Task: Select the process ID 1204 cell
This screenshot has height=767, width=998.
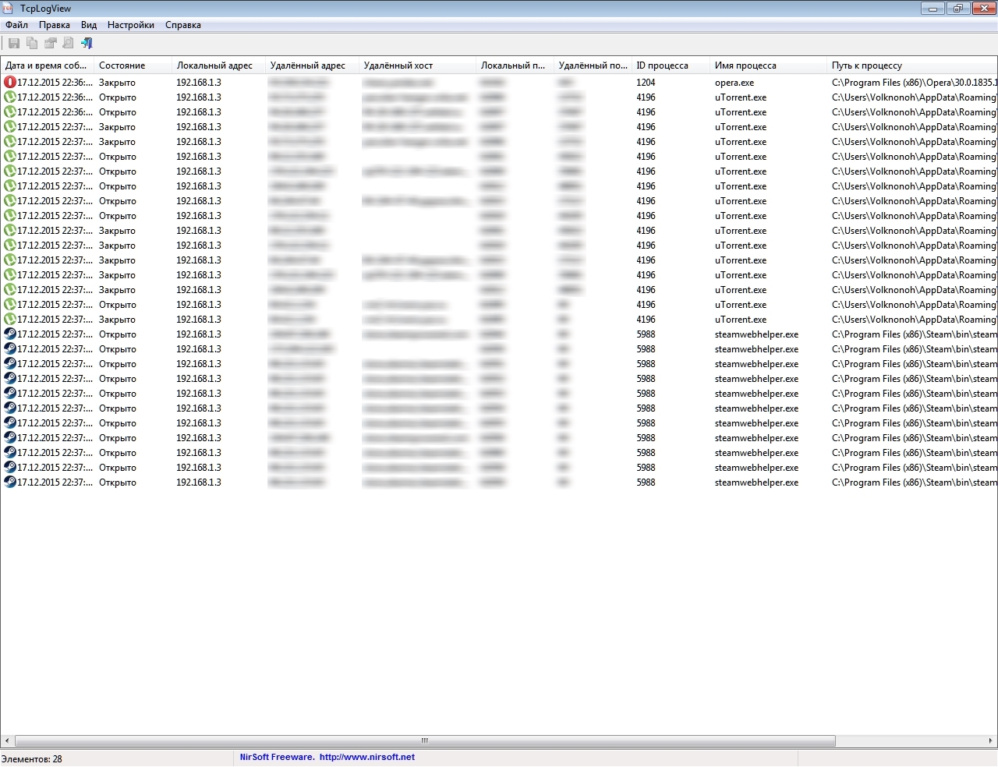Action: click(646, 82)
